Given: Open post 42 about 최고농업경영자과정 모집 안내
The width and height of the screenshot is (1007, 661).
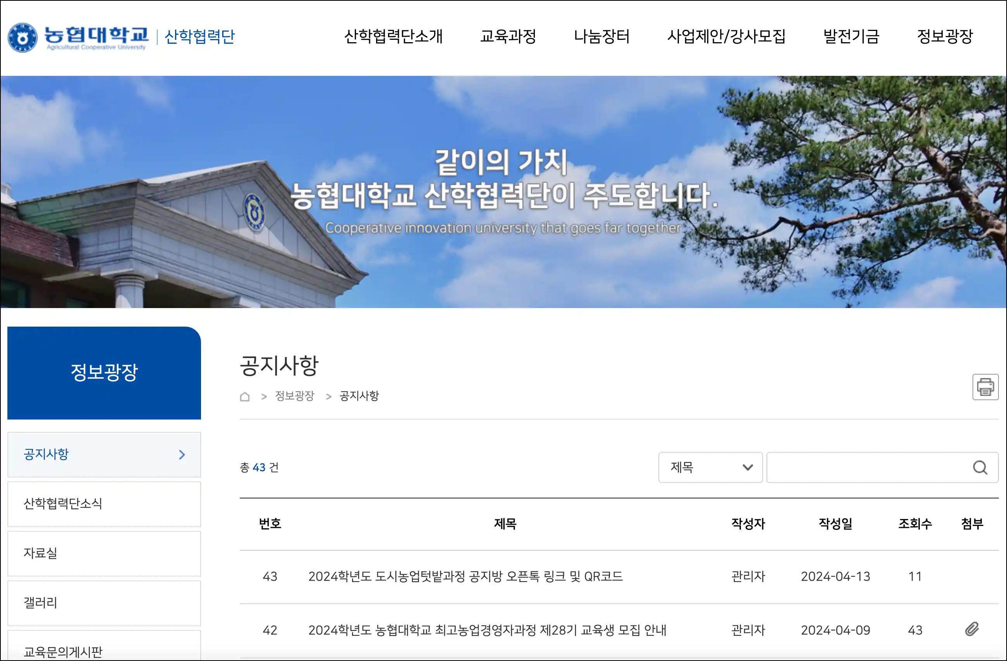Looking at the screenshot, I should click(487, 630).
